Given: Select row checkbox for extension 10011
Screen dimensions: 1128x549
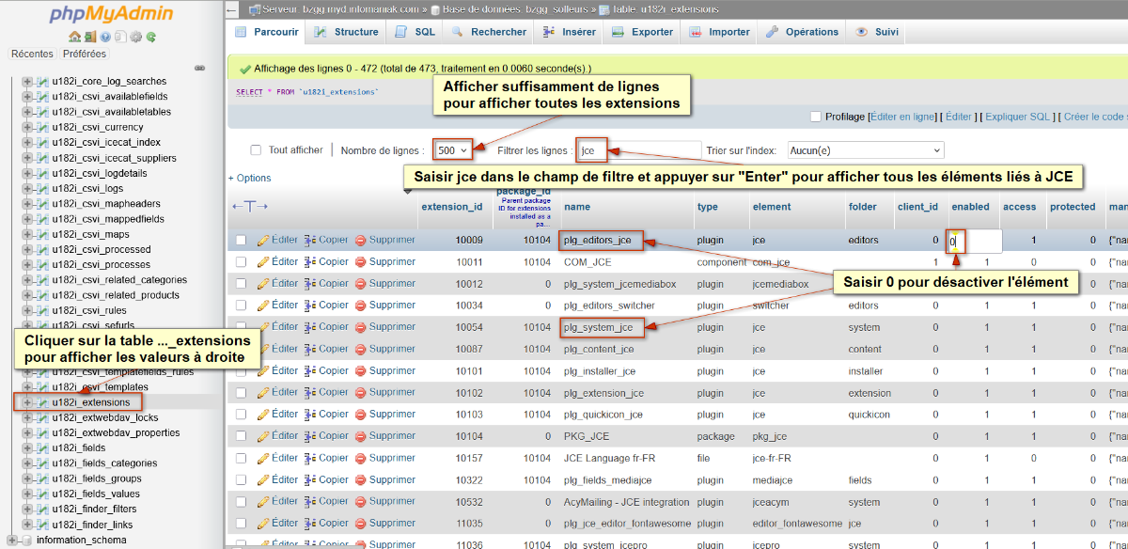Looking at the screenshot, I should point(242,262).
